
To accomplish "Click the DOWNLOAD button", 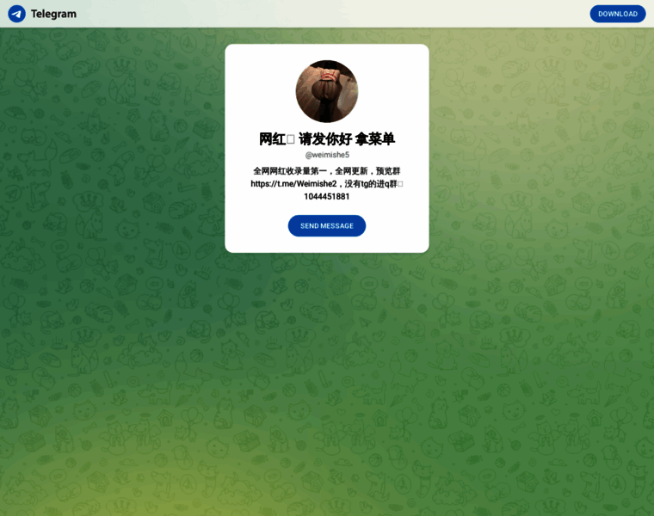I will tap(617, 14).
